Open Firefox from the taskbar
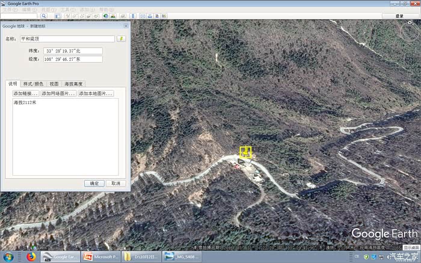The width and height of the screenshot is (421, 263). pos(31,257)
